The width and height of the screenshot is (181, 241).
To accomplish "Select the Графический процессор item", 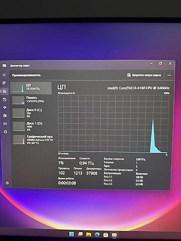I will click(33, 140).
